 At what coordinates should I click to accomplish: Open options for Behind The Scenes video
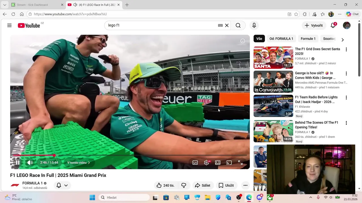pos(346,123)
